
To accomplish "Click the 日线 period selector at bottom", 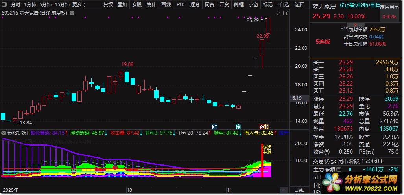I will [x=299, y=190].
